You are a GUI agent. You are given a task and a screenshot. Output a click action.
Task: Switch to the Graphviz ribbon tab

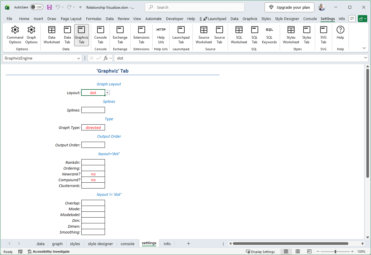pyautogui.click(x=250, y=19)
